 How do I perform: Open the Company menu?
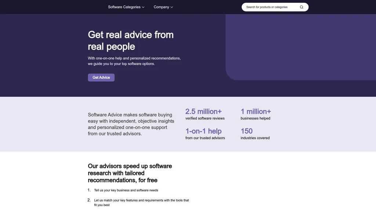pos(163,7)
